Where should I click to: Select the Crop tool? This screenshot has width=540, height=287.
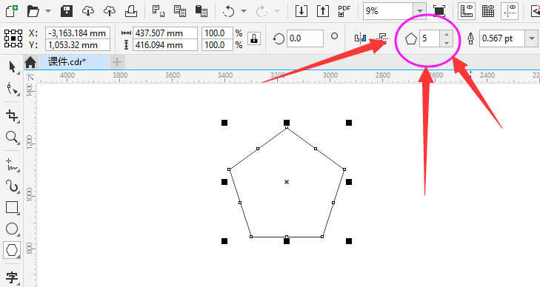click(12, 115)
